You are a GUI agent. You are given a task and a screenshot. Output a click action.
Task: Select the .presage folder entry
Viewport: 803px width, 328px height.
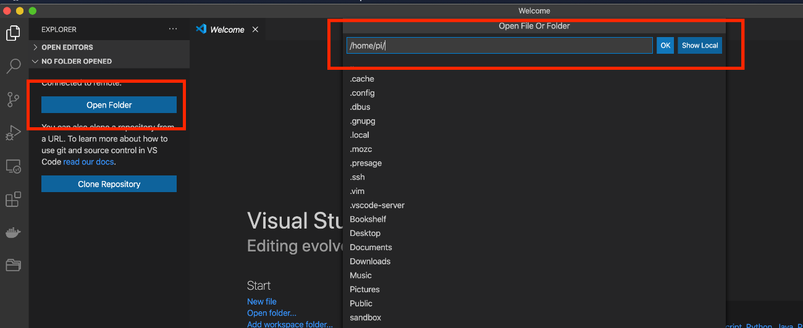pos(534,163)
